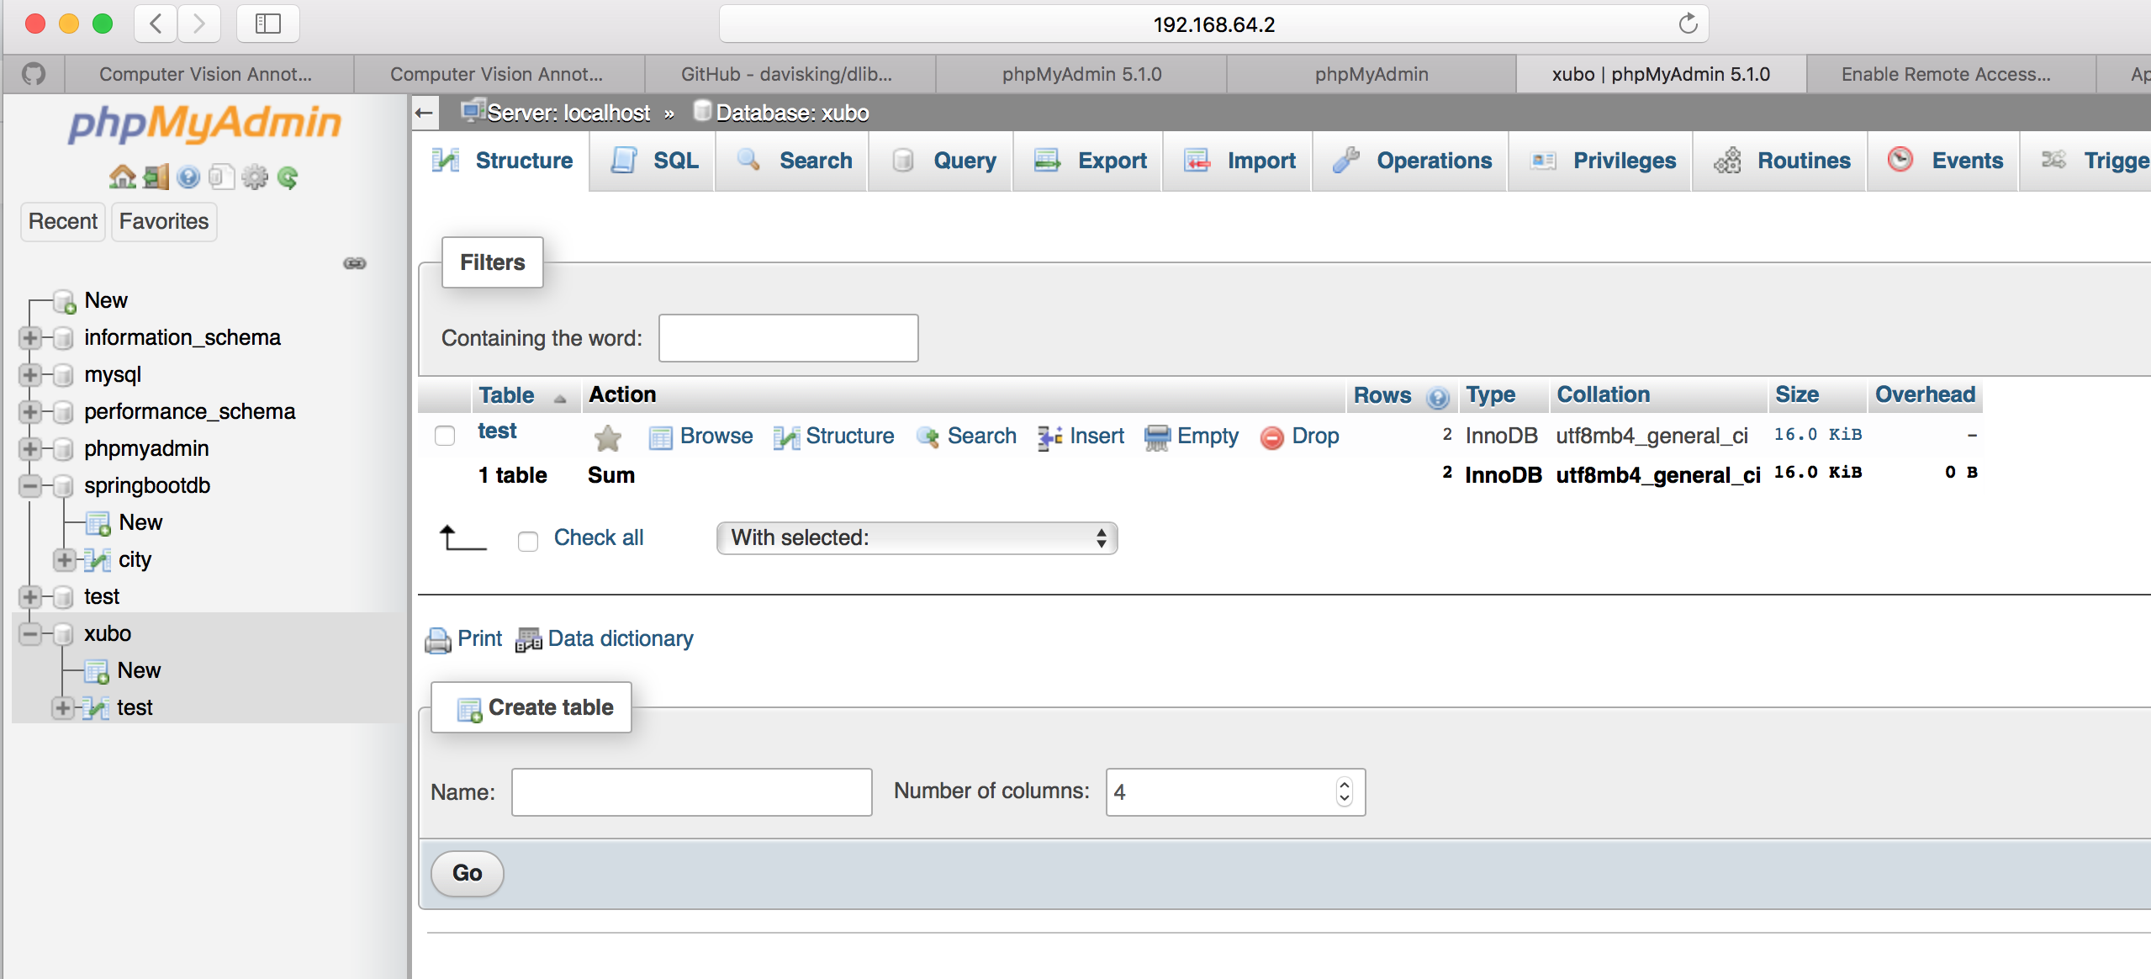The width and height of the screenshot is (2151, 979).
Task: Expand the mysql database tree node
Action: point(30,374)
